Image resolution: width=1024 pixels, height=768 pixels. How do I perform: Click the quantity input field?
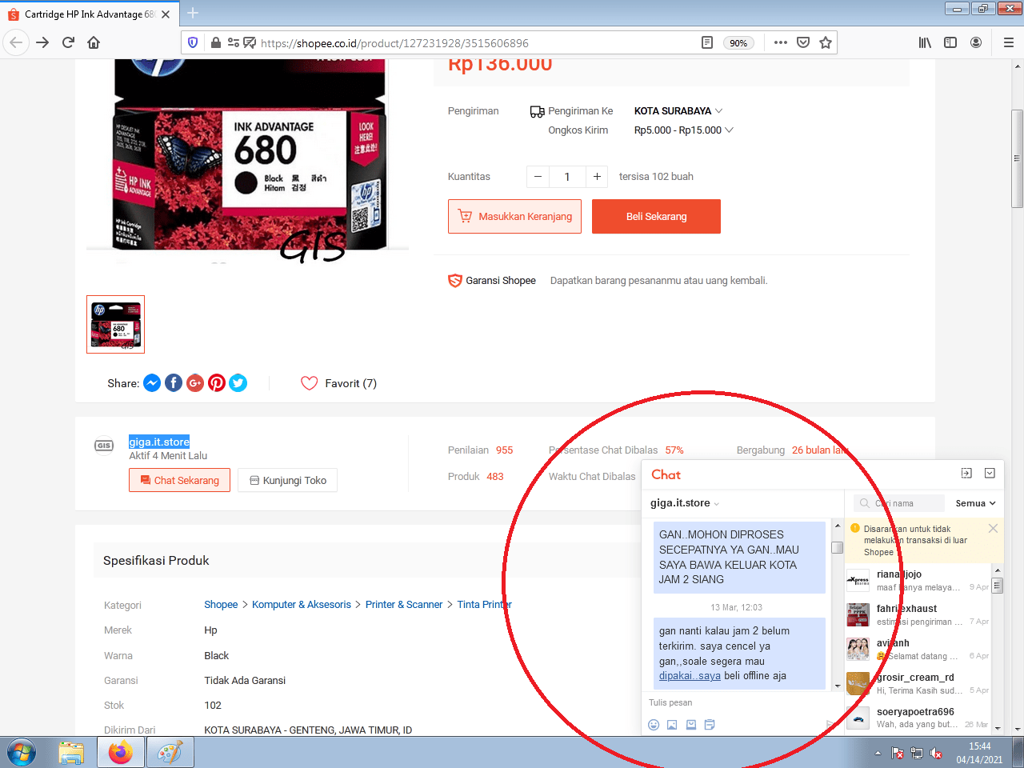click(x=567, y=177)
